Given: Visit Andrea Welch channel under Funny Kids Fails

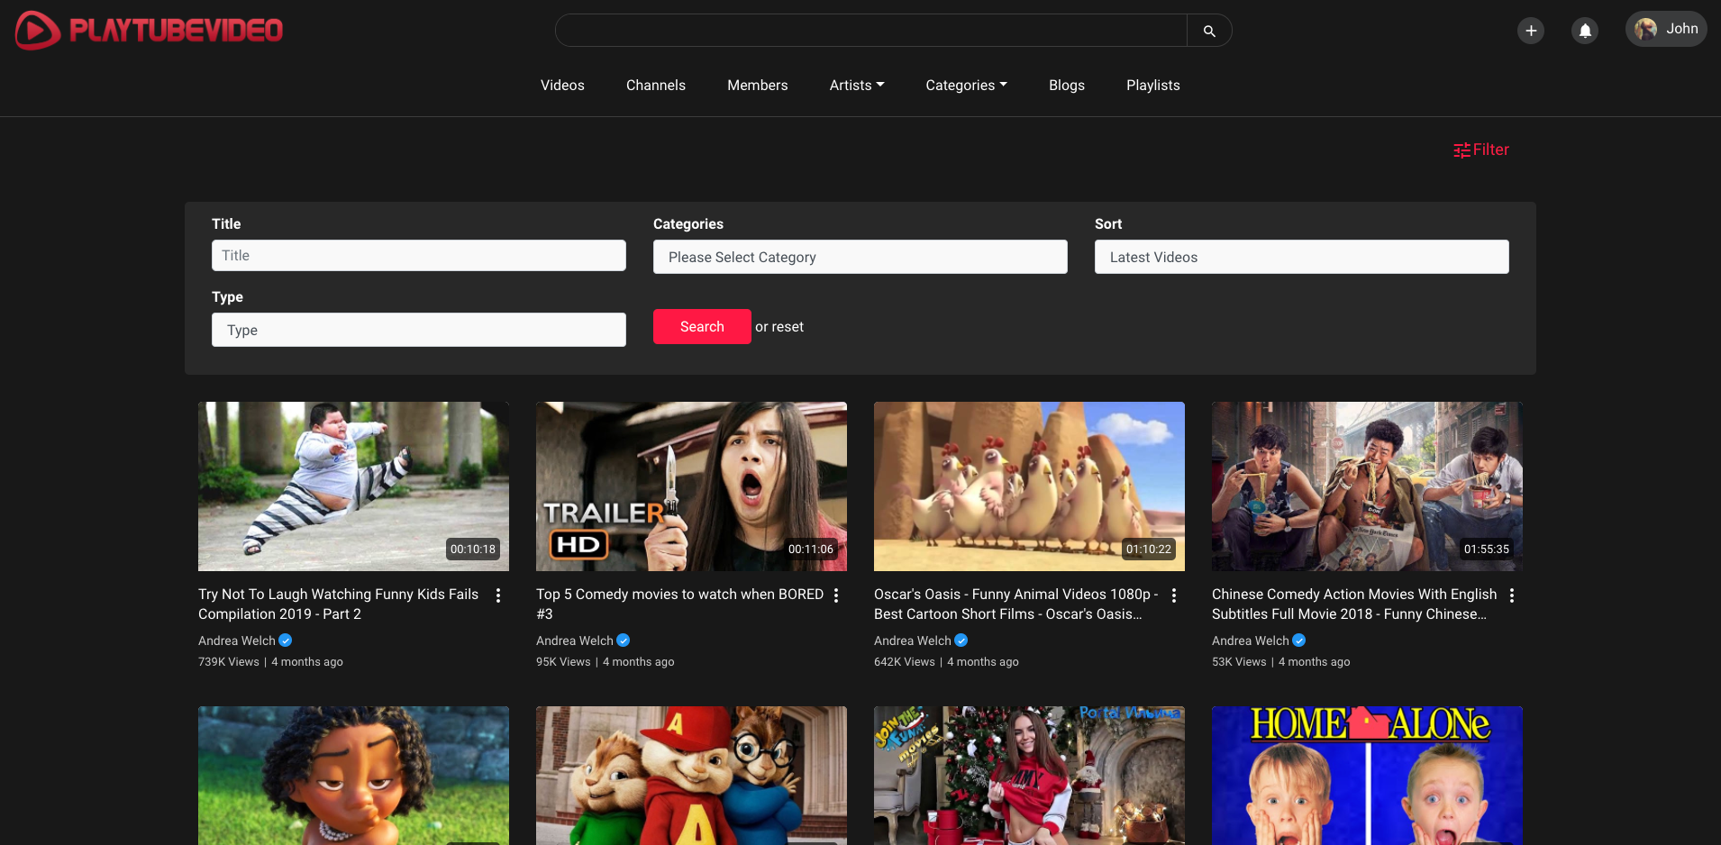Looking at the screenshot, I should coord(237,641).
